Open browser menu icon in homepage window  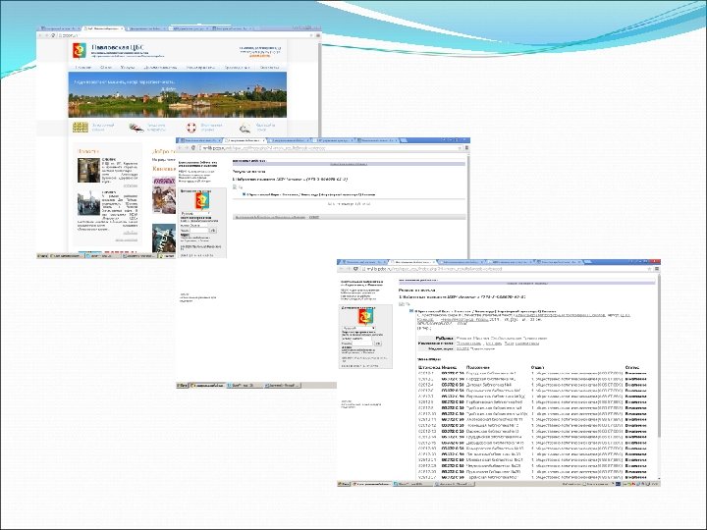tap(318, 35)
